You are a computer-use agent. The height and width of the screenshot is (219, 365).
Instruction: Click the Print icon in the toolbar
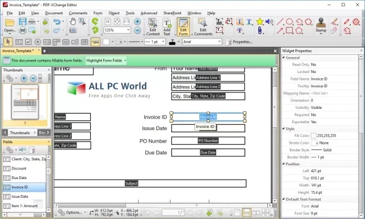(23, 30)
